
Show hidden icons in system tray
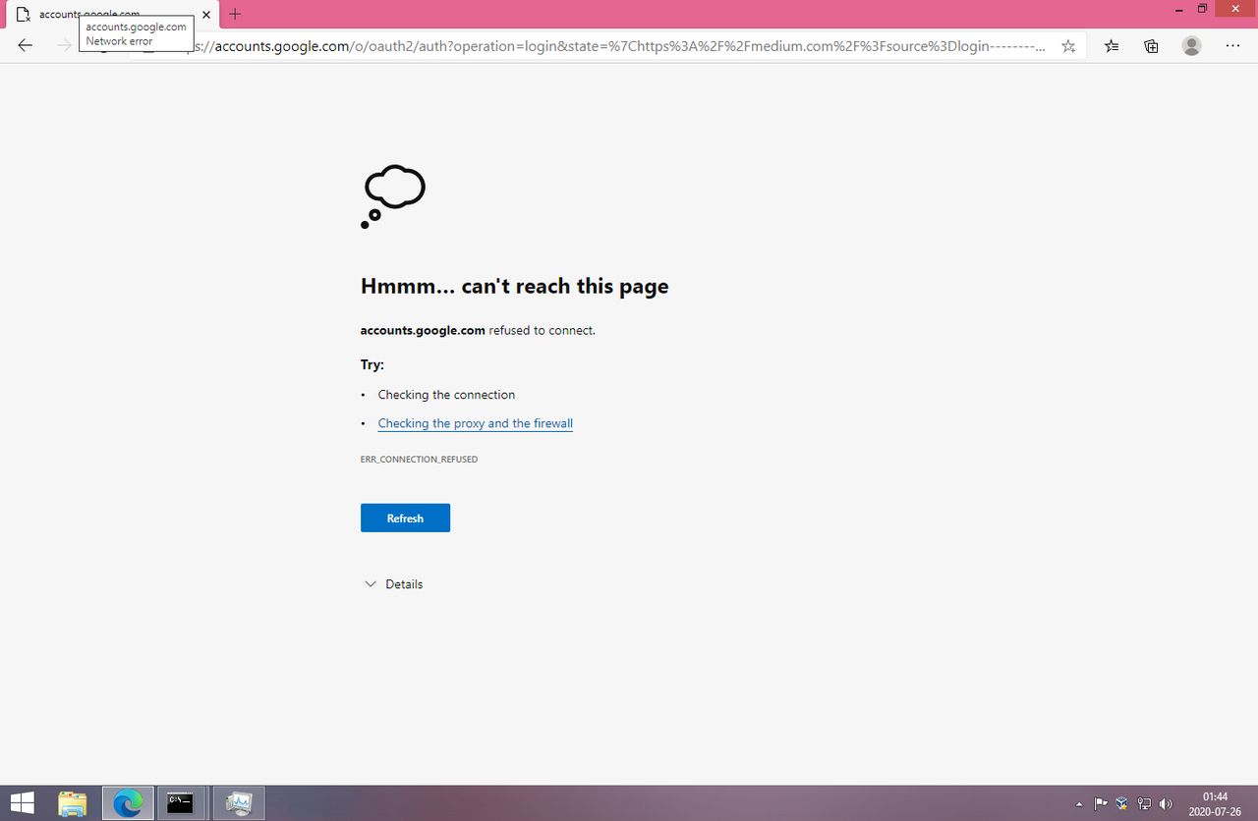(1078, 802)
